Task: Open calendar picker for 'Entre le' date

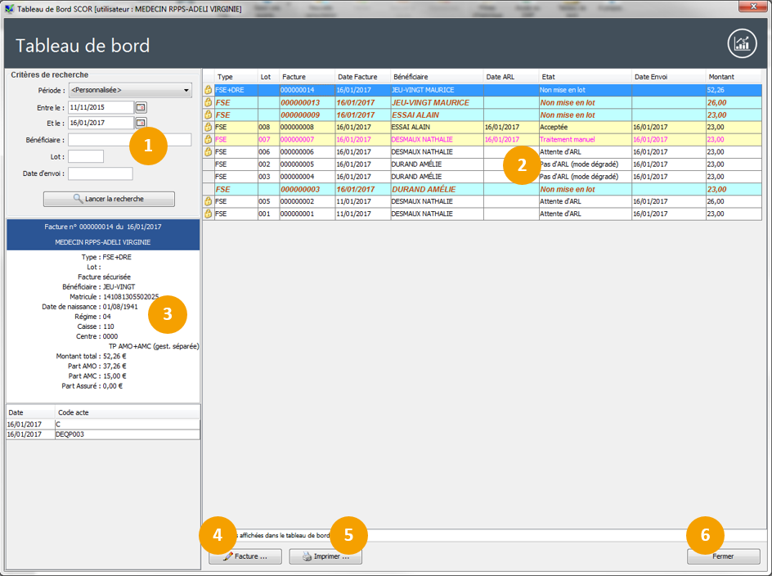Action: coord(141,107)
